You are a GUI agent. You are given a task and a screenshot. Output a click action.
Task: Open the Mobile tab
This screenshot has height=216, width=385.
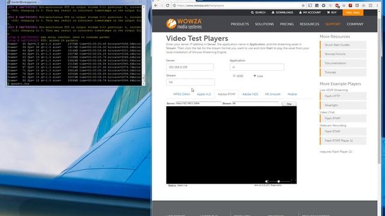click(292, 94)
